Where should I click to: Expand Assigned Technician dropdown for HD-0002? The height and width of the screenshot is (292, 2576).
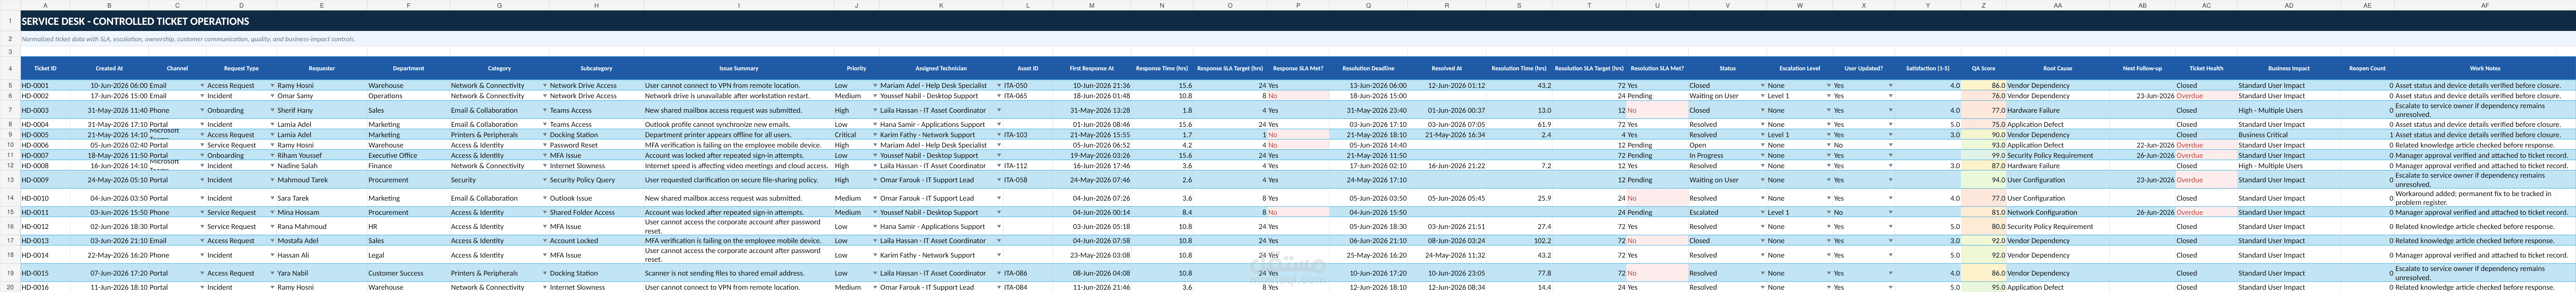coord(999,96)
